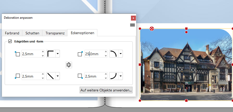Screen dimensions: 233x112
Task: Click the Dekoration anpassen title text
Action: (18, 18)
